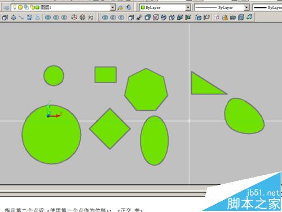Select the Delete Faces tool

(156, 18)
